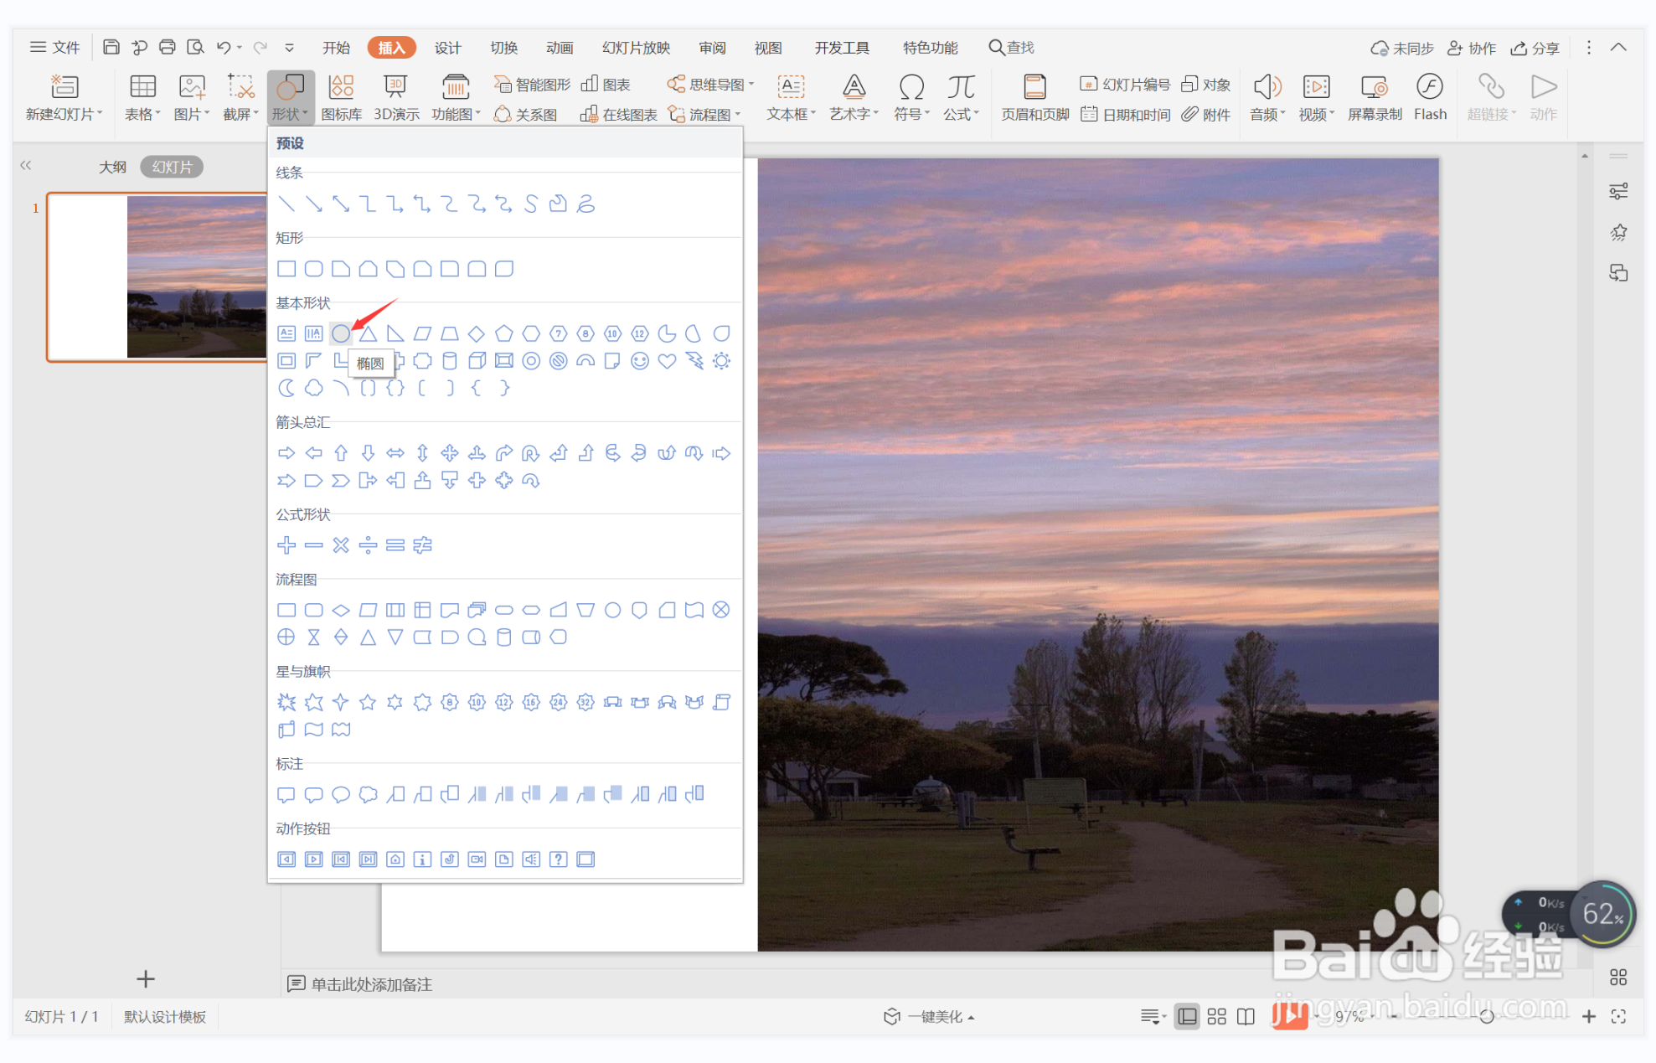Screen dimensions: 1656x1063
Task: Open the Design (设计) ribbon tab
Action: 447,48
